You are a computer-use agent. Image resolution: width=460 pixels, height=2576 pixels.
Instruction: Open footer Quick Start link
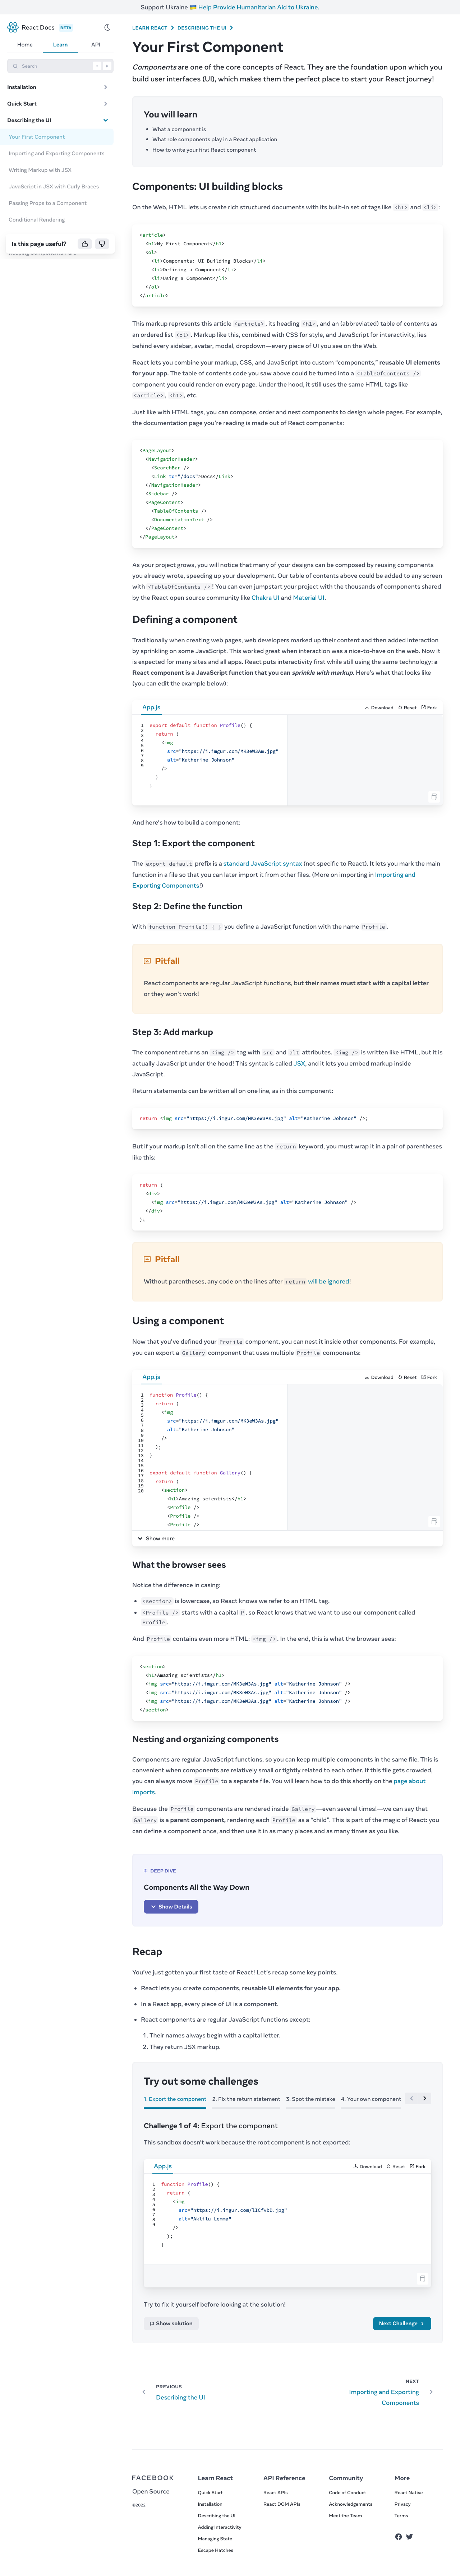tap(211, 2493)
